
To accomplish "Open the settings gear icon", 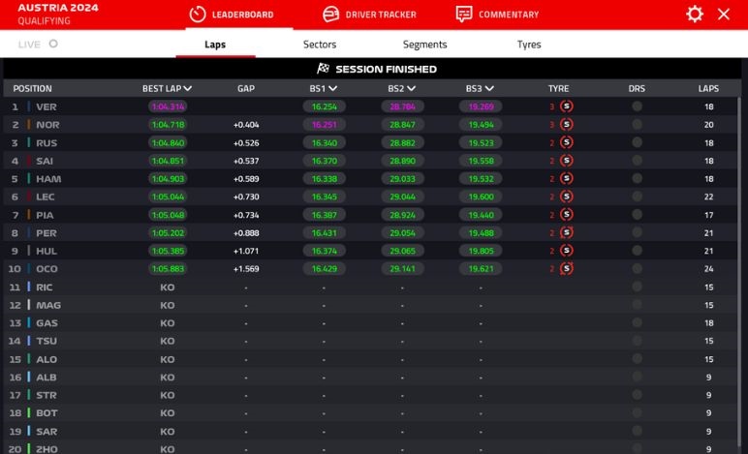I will (x=694, y=15).
